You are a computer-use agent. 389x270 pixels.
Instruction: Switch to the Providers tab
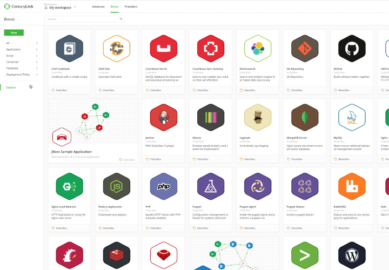(x=131, y=6)
